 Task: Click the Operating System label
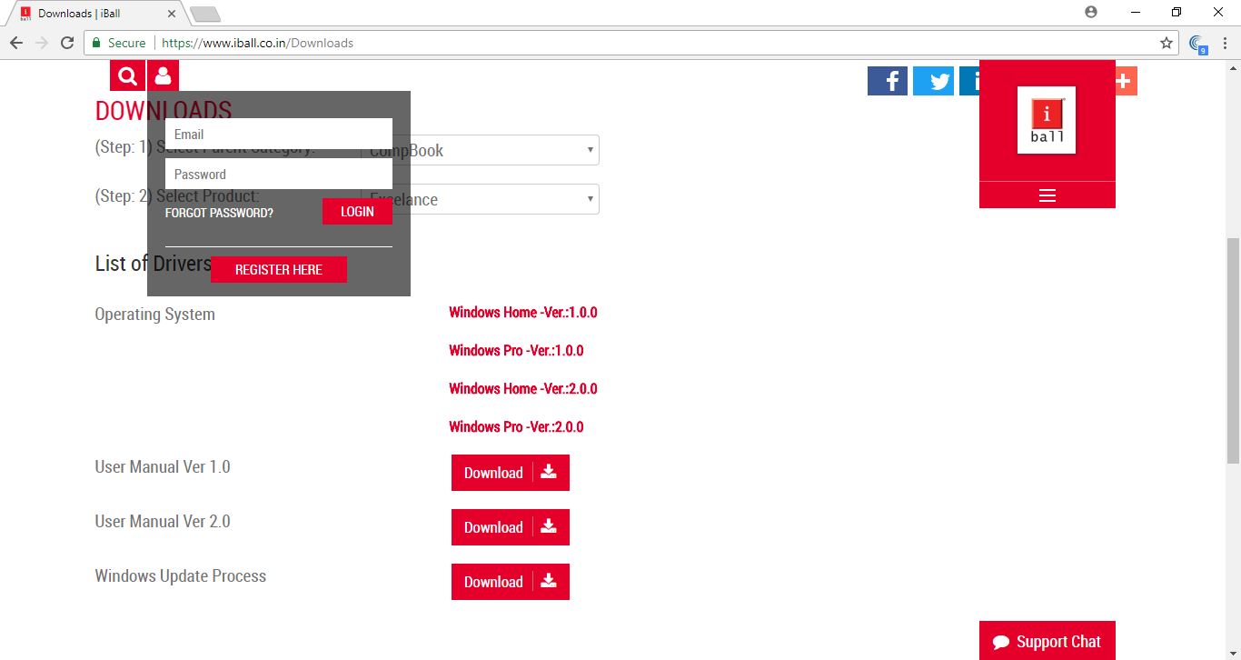tap(154, 315)
